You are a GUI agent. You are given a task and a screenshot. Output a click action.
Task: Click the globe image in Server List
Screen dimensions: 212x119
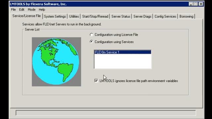[56, 62]
